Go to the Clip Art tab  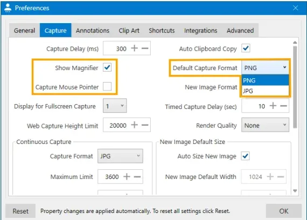coord(129,30)
